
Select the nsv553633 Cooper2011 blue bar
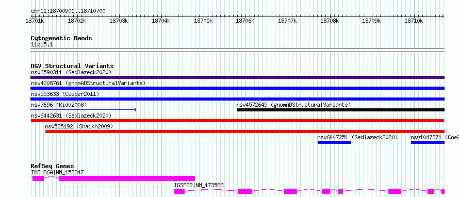237,99
